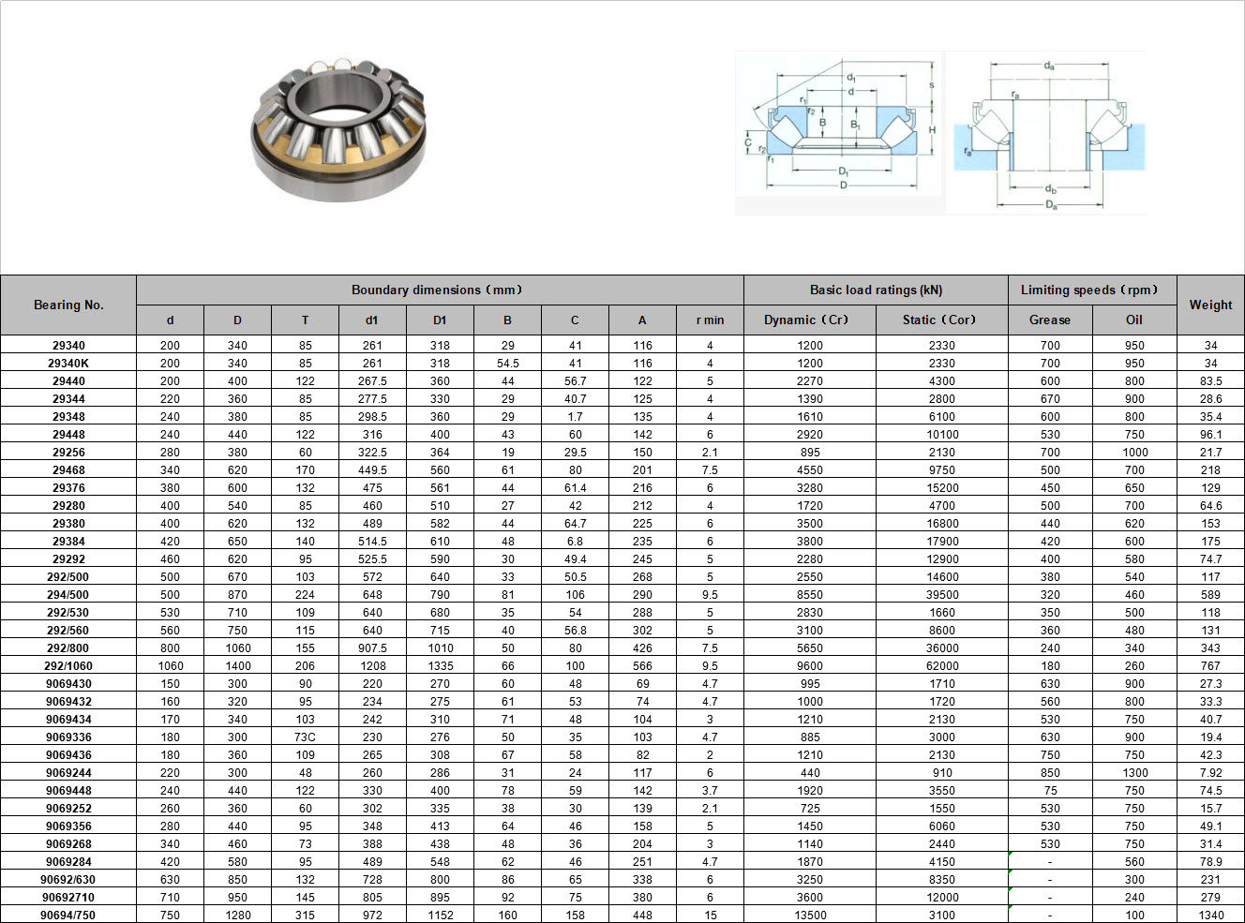The image size is (1245, 923).
Task: Click oil speed 1300 in row 9069244
Action: 1134,773
